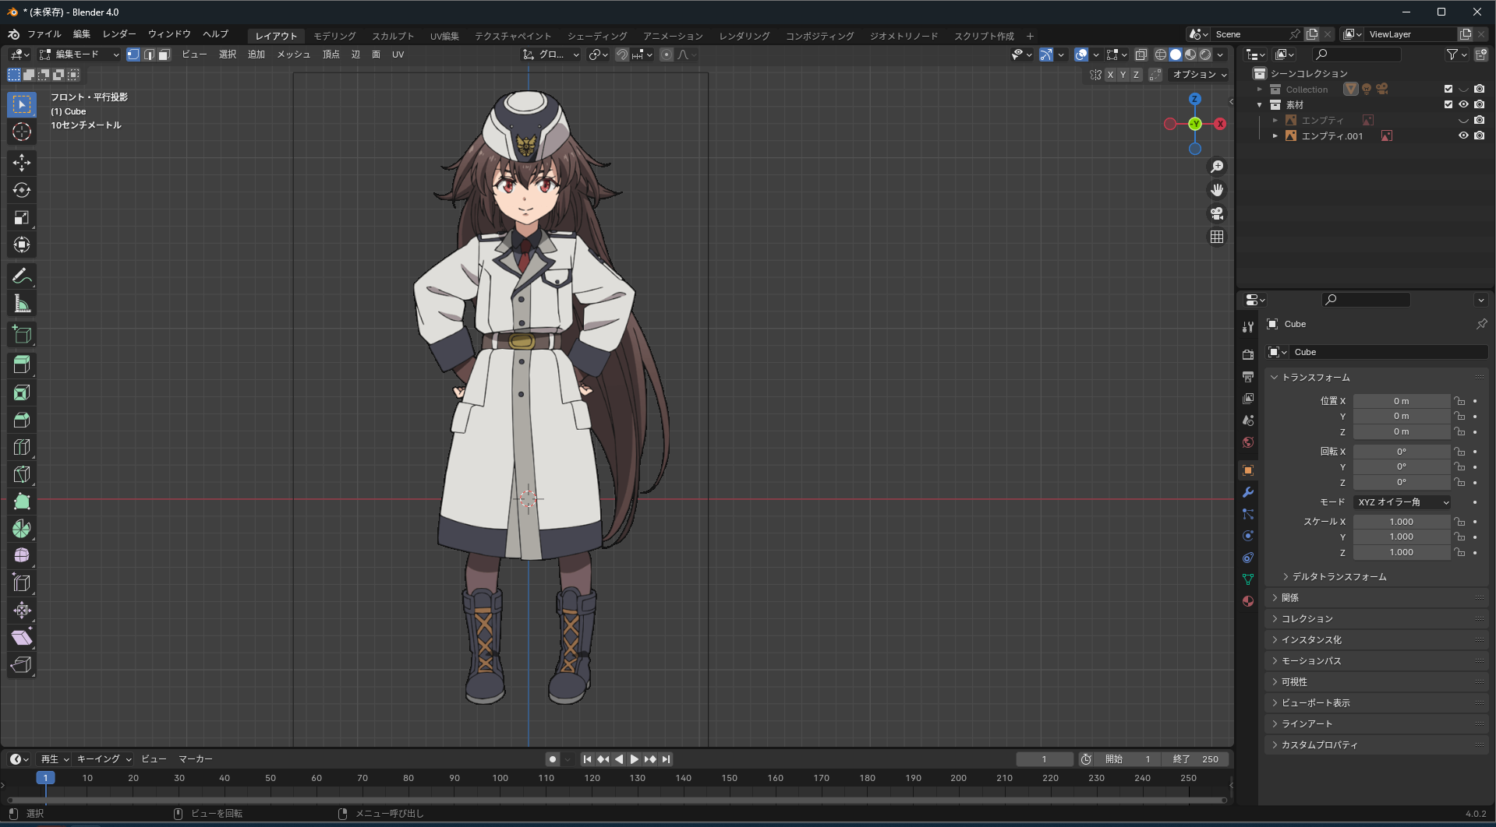Toggle viewport visibility of エンプティ.001

coord(1463,135)
